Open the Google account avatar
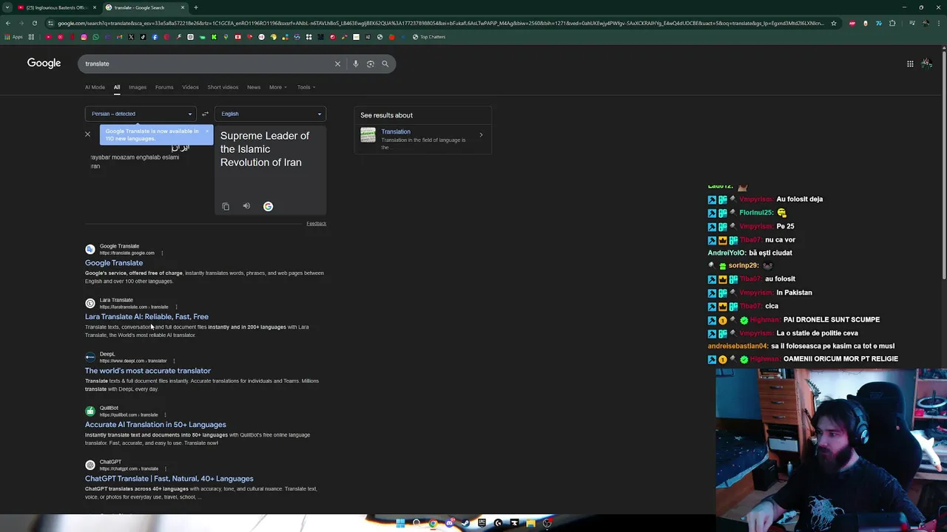 click(926, 64)
